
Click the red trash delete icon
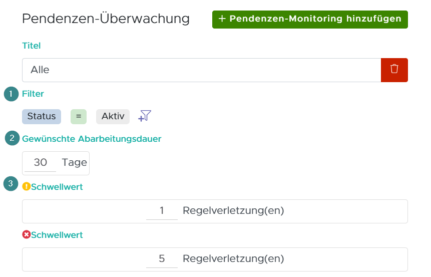tap(394, 70)
